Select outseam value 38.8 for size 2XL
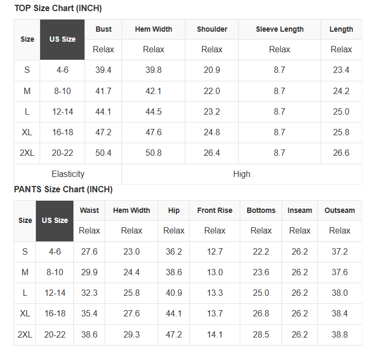Screen dimensions: 376x346 pos(340,334)
